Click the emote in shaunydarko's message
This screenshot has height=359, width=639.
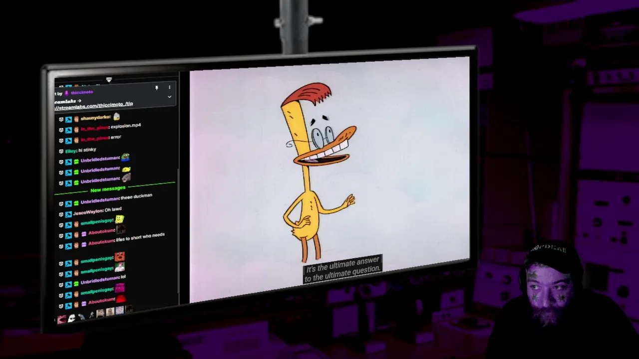(x=116, y=117)
